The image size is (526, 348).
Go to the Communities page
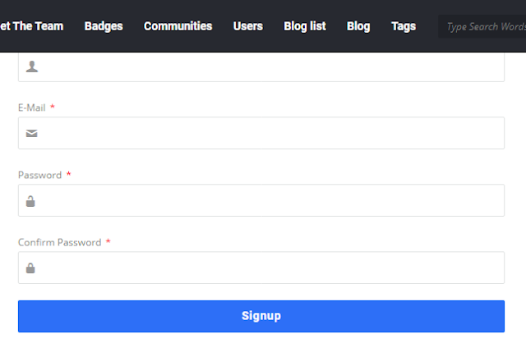[178, 26]
